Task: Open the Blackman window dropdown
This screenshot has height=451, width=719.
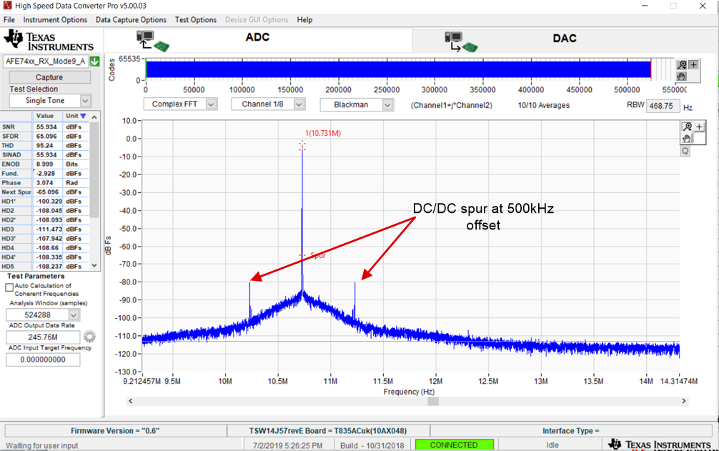Action: point(387,104)
